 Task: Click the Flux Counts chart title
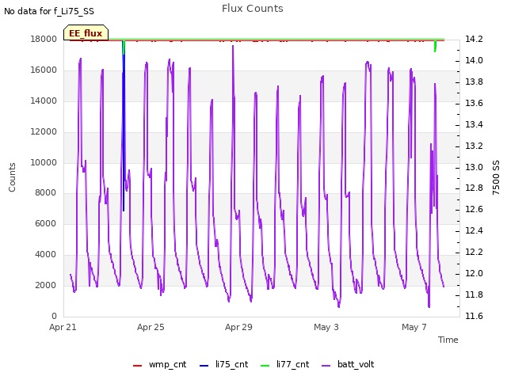(x=253, y=9)
